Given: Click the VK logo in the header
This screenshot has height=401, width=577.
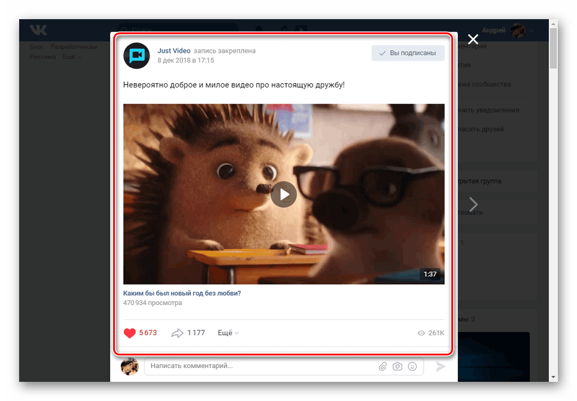Looking at the screenshot, I should [x=38, y=30].
